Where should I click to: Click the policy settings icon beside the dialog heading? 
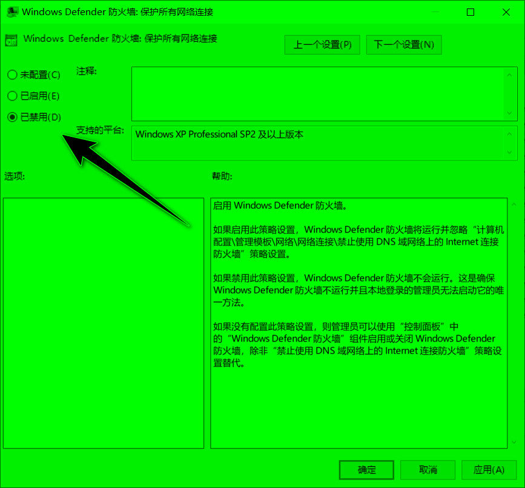tap(10, 39)
